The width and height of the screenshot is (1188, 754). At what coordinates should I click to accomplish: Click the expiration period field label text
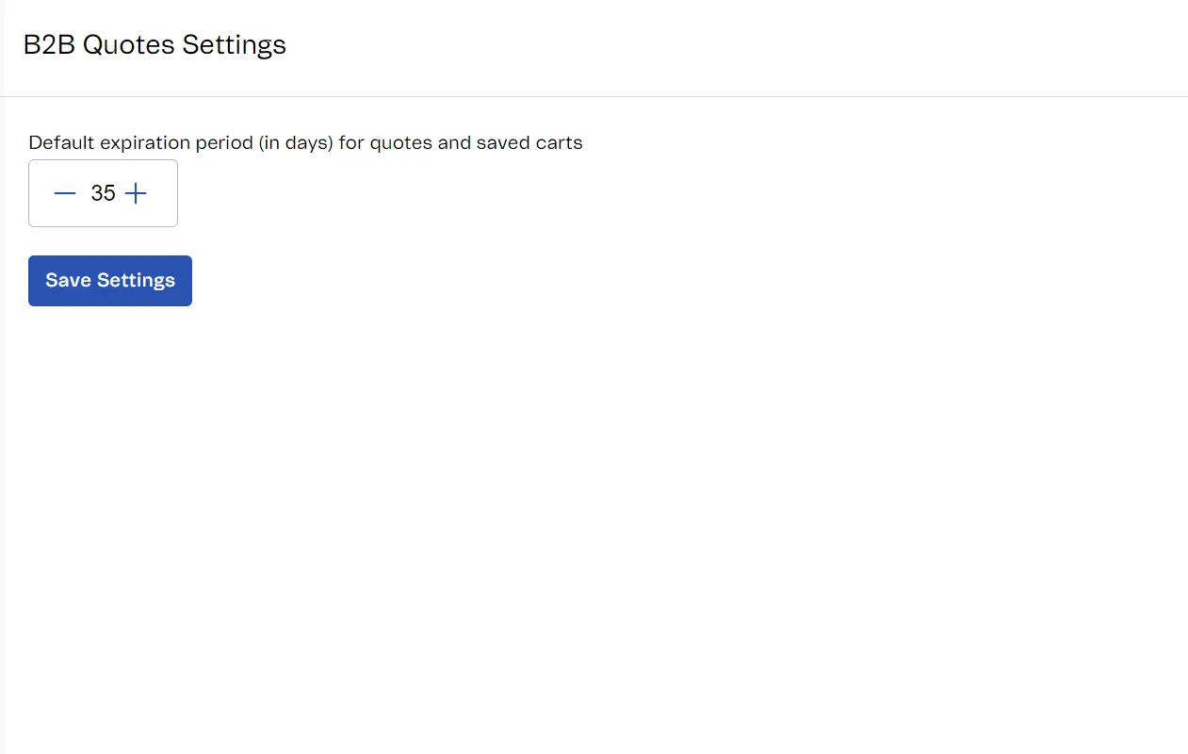pyautogui.click(x=305, y=142)
